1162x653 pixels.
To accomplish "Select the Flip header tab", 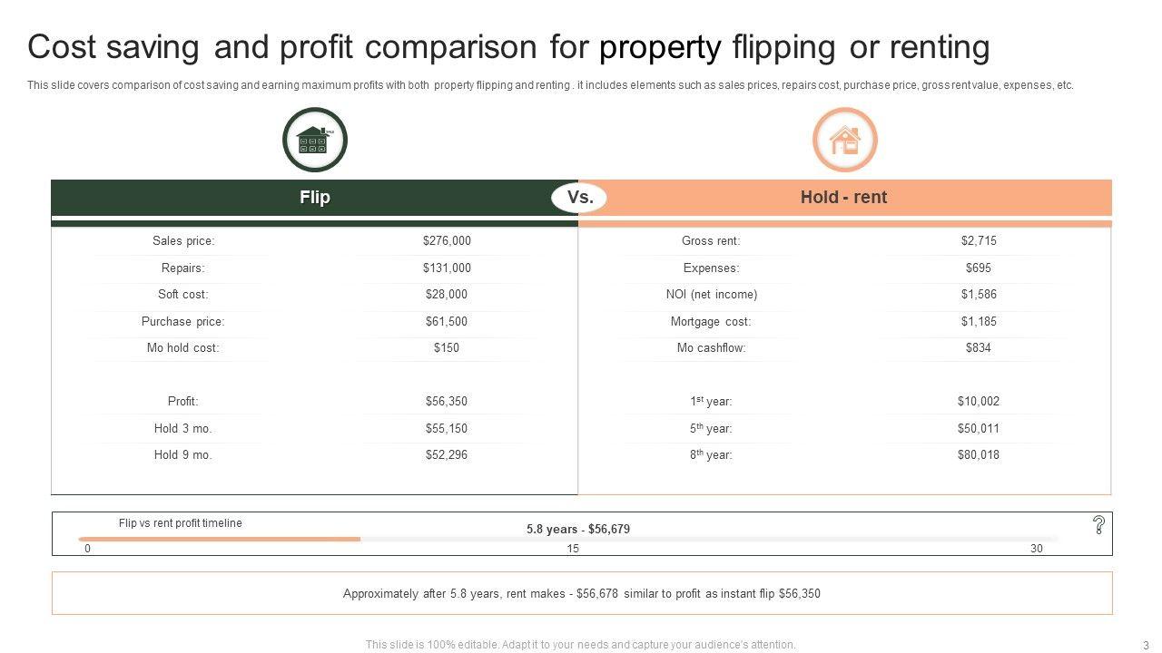I will point(314,198).
